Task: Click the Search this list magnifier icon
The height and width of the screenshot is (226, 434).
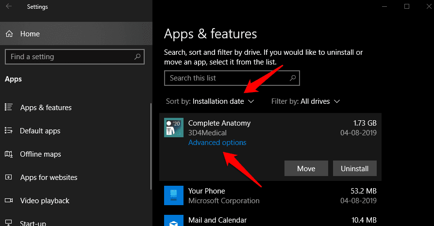Action: pyautogui.click(x=293, y=78)
